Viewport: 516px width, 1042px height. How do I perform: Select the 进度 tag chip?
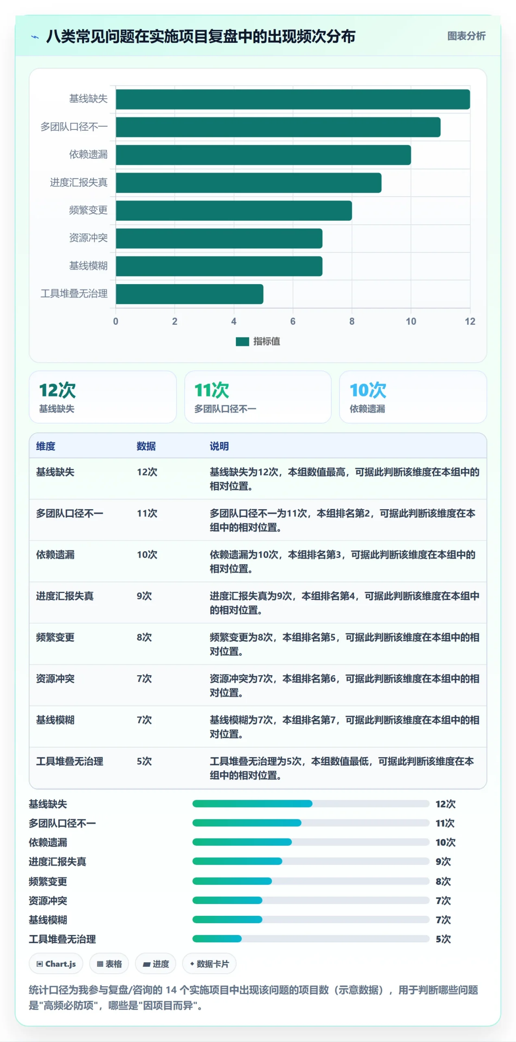156,963
